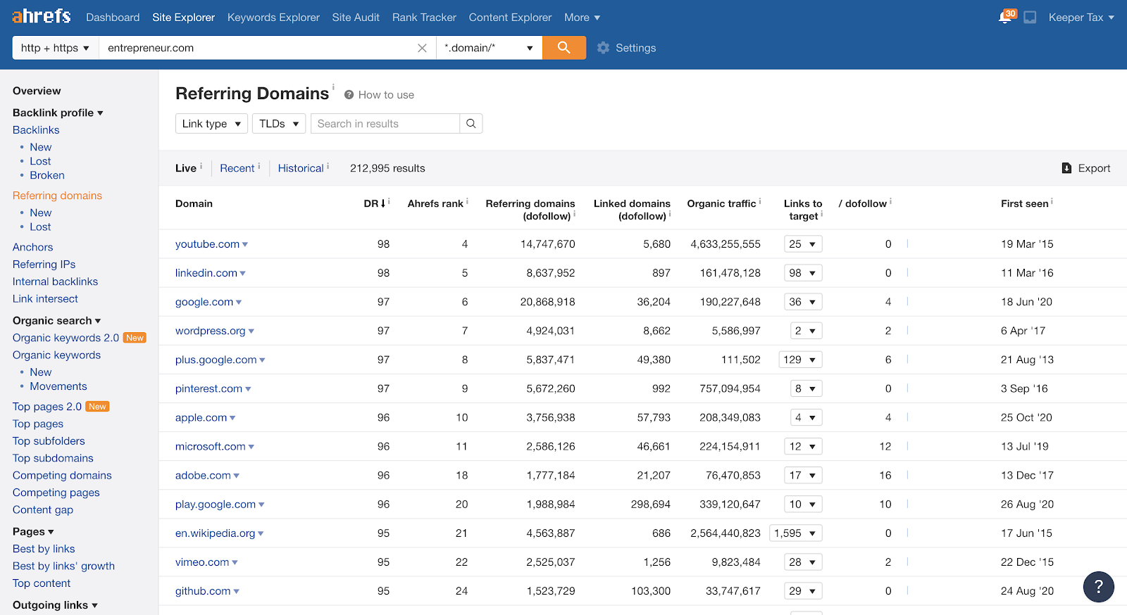Open the round help question mark button
Image resolution: width=1127 pixels, height=615 pixels.
click(1098, 586)
